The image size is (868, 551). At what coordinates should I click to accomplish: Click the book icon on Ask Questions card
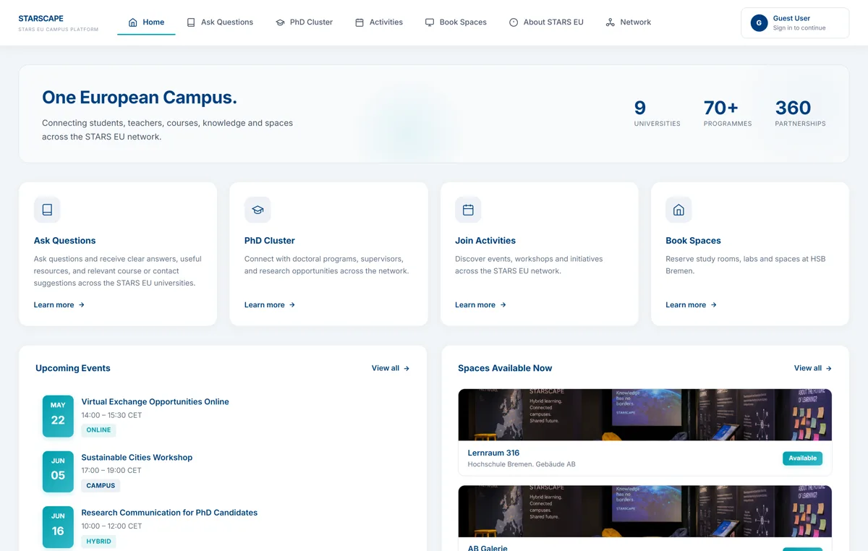click(x=47, y=210)
